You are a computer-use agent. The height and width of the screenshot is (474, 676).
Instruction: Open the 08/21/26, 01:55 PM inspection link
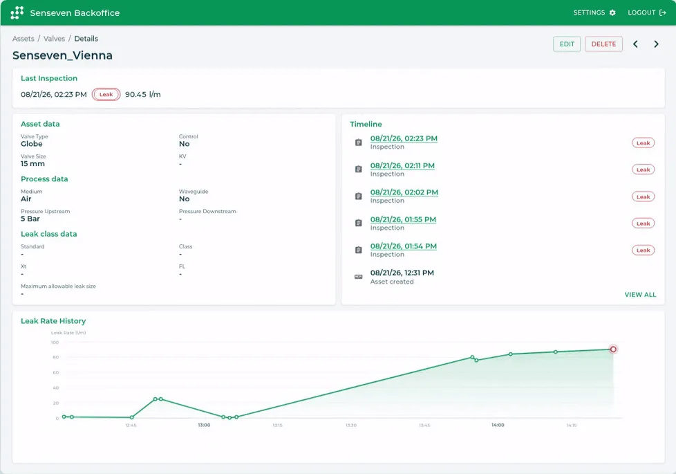click(x=403, y=219)
